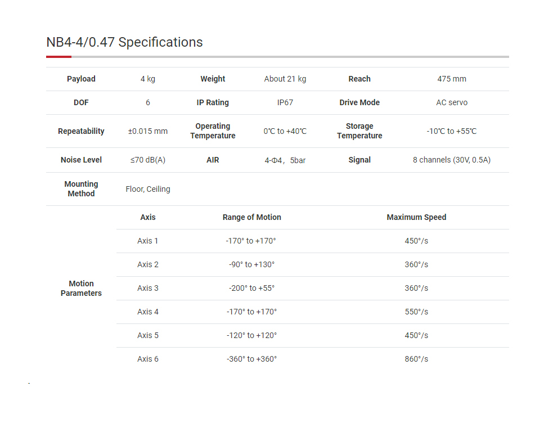
Task: Click the 550°/s Axis 4 speed
Action: point(416,312)
